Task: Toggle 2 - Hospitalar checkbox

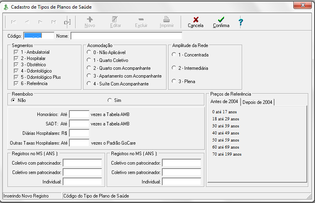Action: (x=16, y=58)
